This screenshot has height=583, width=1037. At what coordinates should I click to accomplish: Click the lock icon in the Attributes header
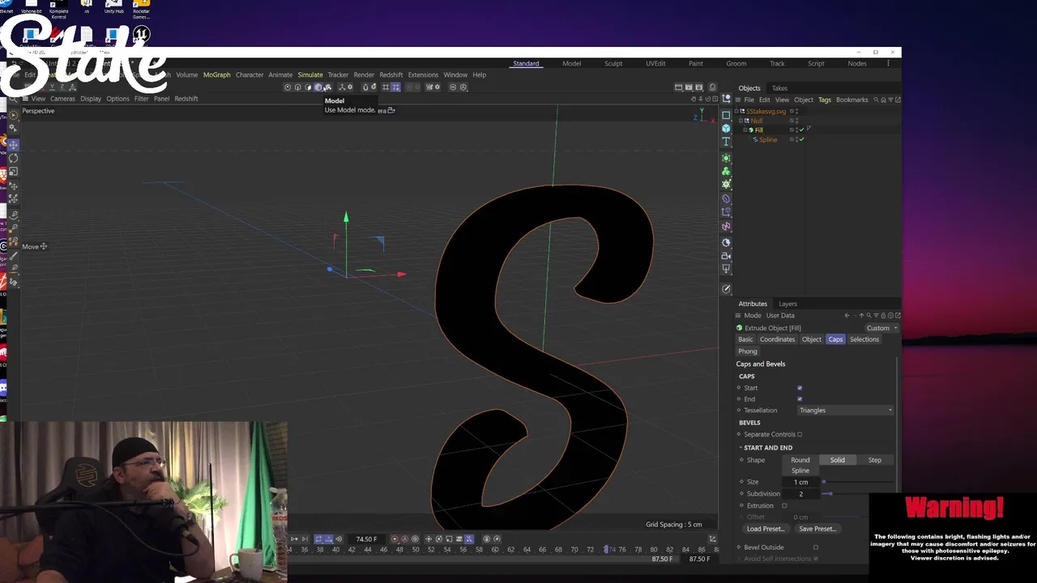(883, 316)
